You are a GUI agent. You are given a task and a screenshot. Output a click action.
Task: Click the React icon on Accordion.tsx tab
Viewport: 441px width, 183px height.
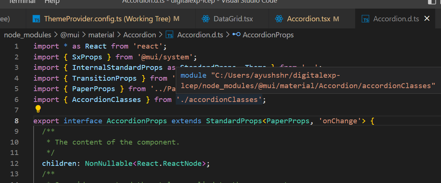click(279, 19)
